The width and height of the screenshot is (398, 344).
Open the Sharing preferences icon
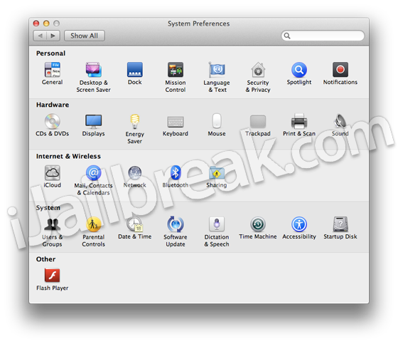pyautogui.click(x=217, y=173)
